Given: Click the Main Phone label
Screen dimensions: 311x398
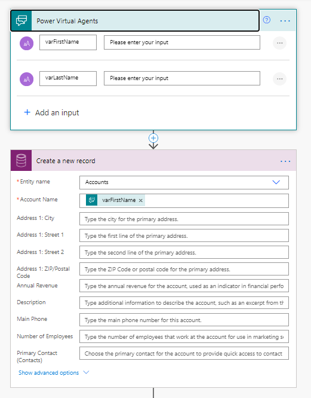Looking at the screenshot, I should (32, 319).
